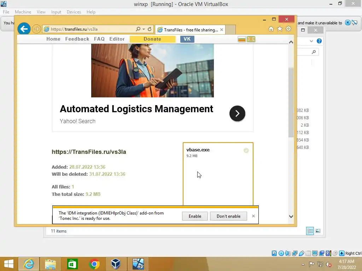Image resolution: width=362 pixels, height=271 pixels.
Task: Open the IE Home icon
Action: pyautogui.click(x=271, y=29)
